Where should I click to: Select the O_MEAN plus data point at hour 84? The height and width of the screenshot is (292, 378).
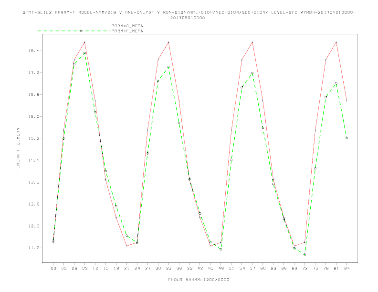point(346,101)
